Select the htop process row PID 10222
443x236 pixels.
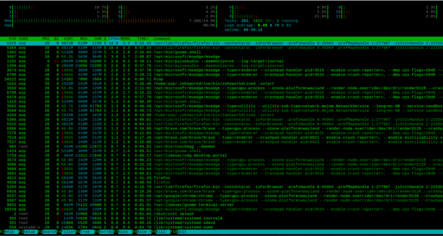221,79
